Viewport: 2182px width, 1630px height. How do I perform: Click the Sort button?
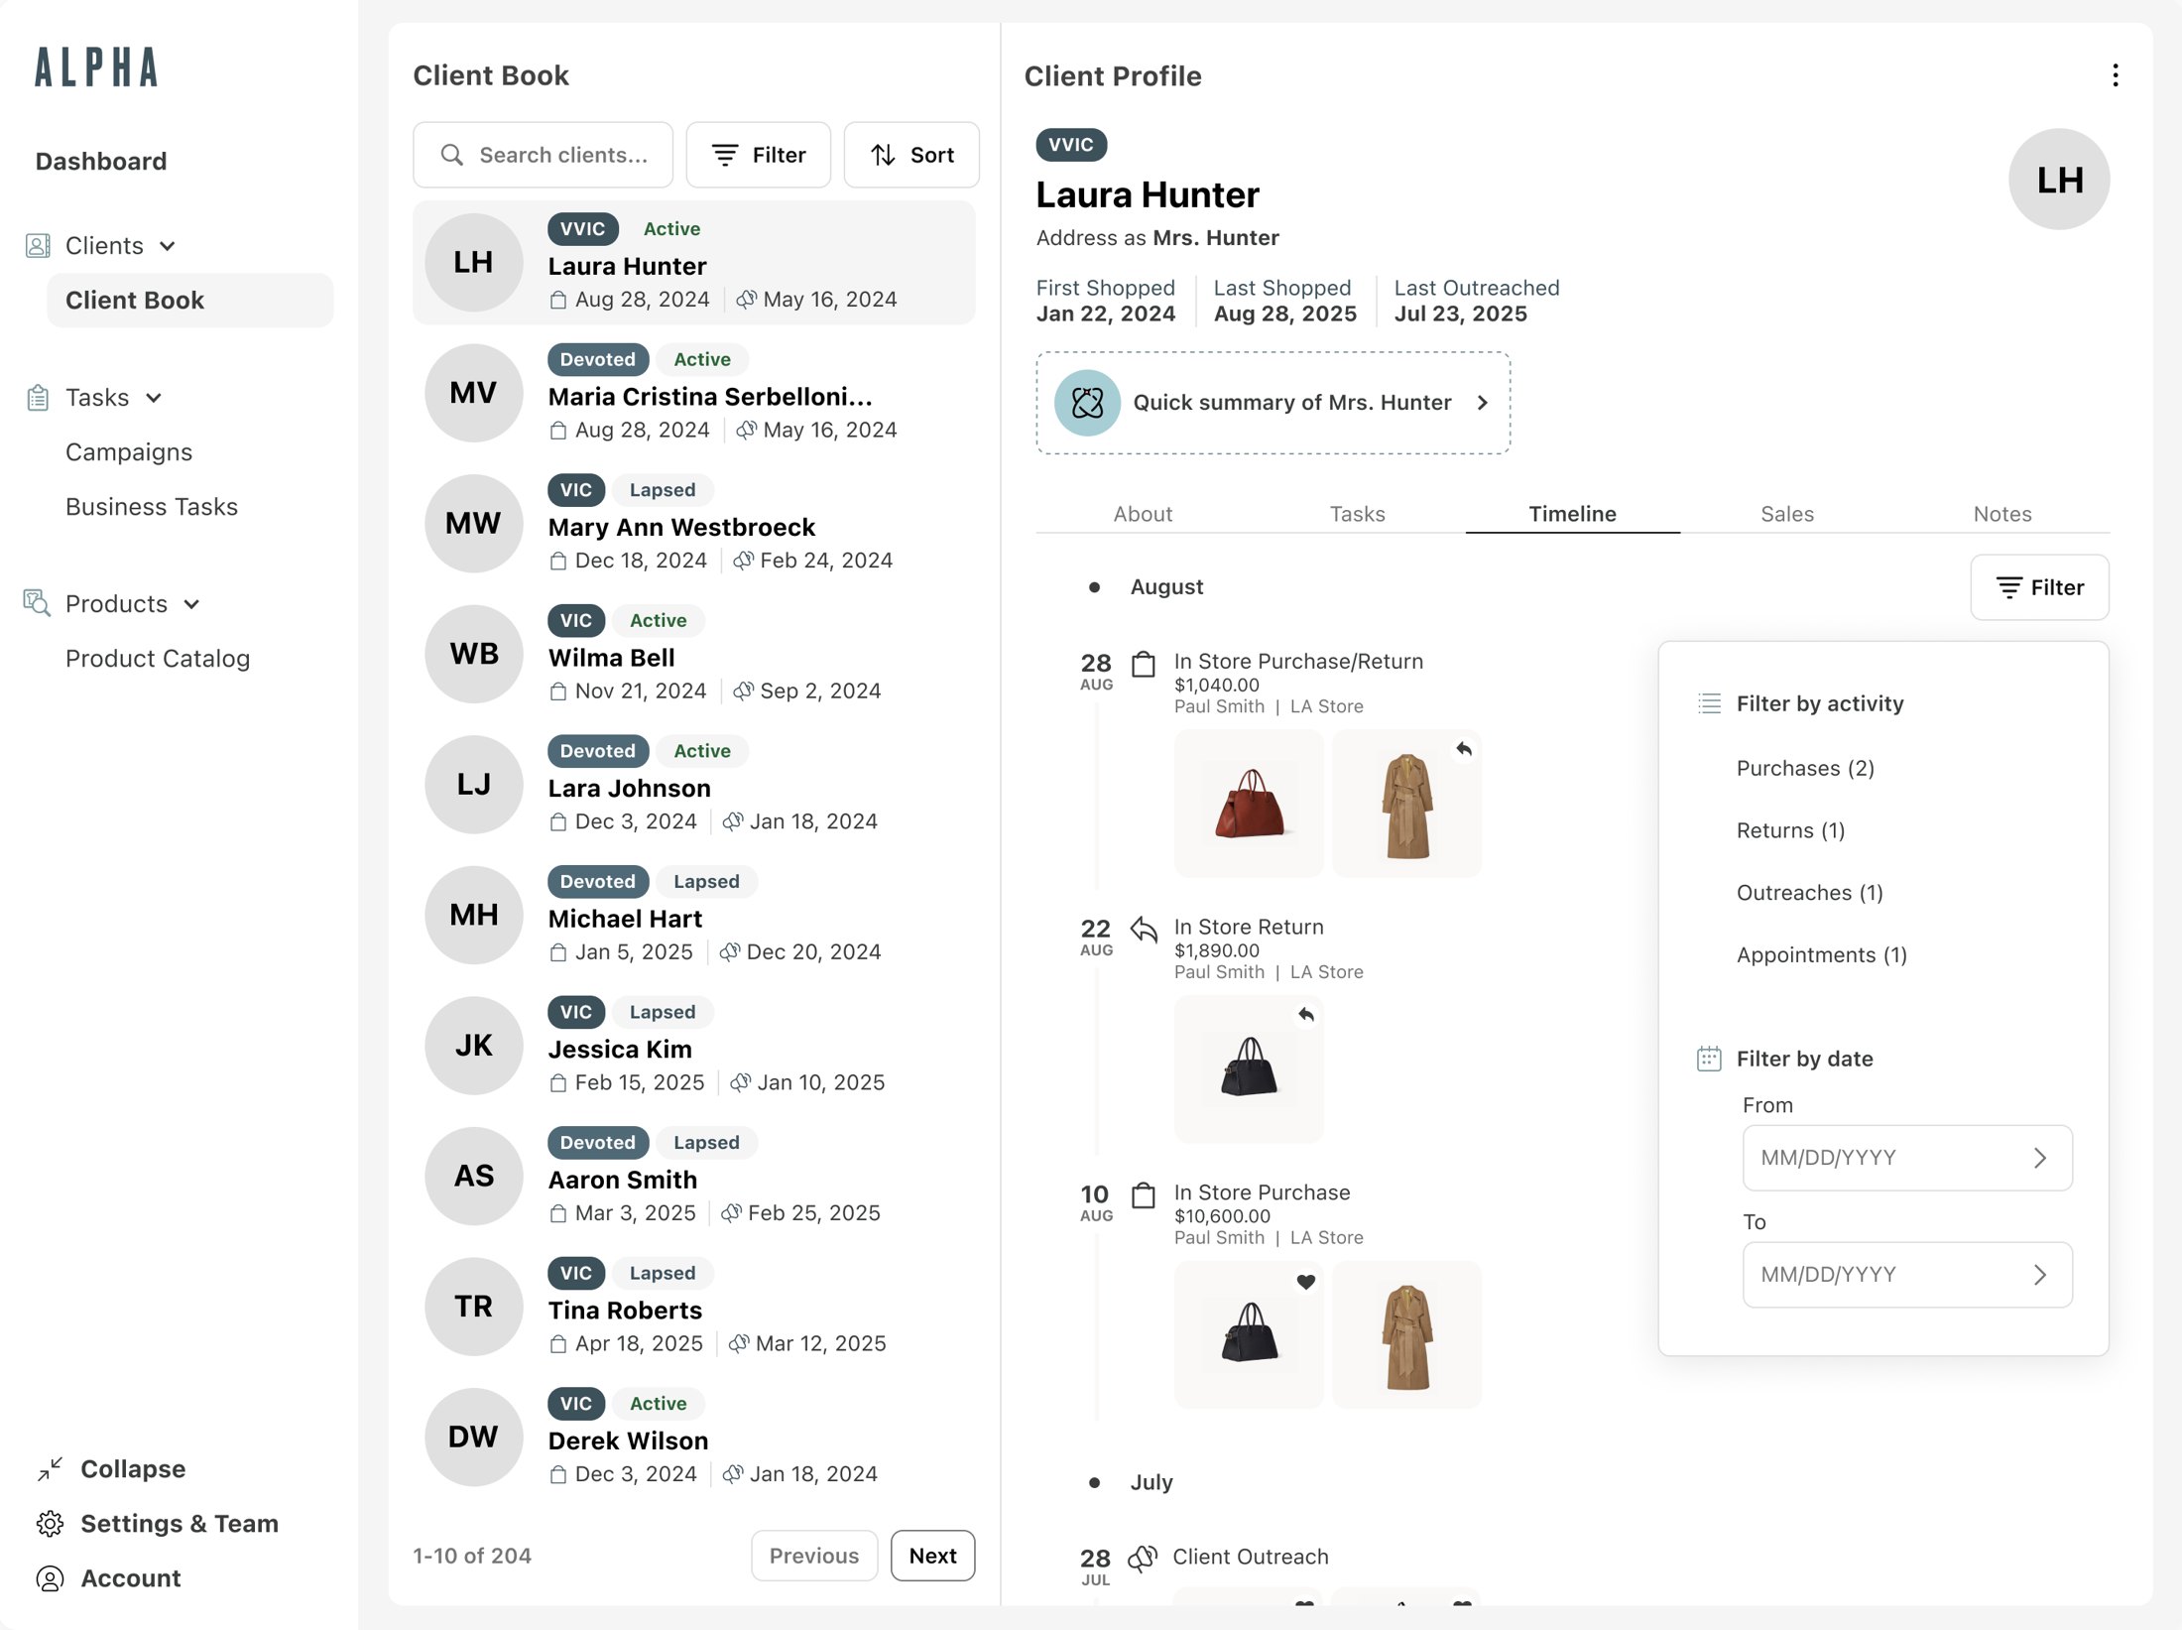[911, 155]
